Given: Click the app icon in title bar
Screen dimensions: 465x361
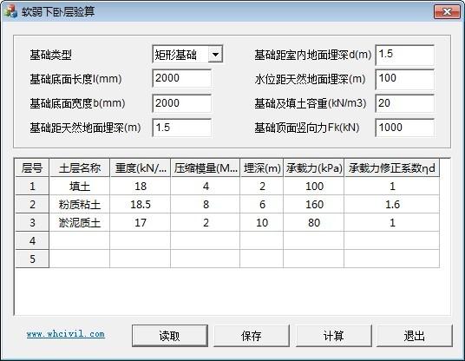Looking at the screenshot, I should (x=10, y=11).
